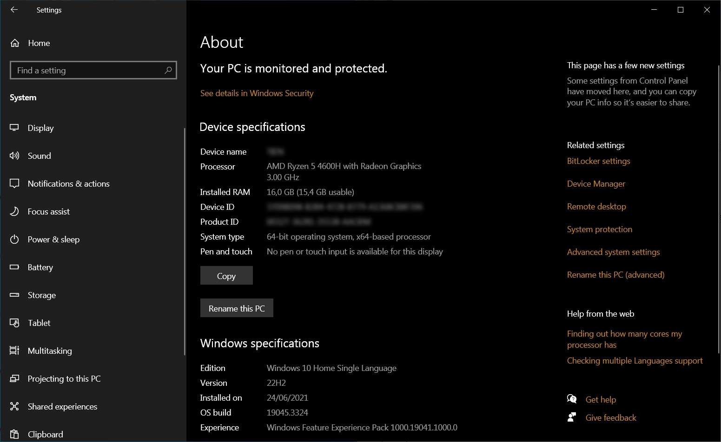Click the Multitasking icon
The height and width of the screenshot is (442, 721).
pyautogui.click(x=14, y=351)
